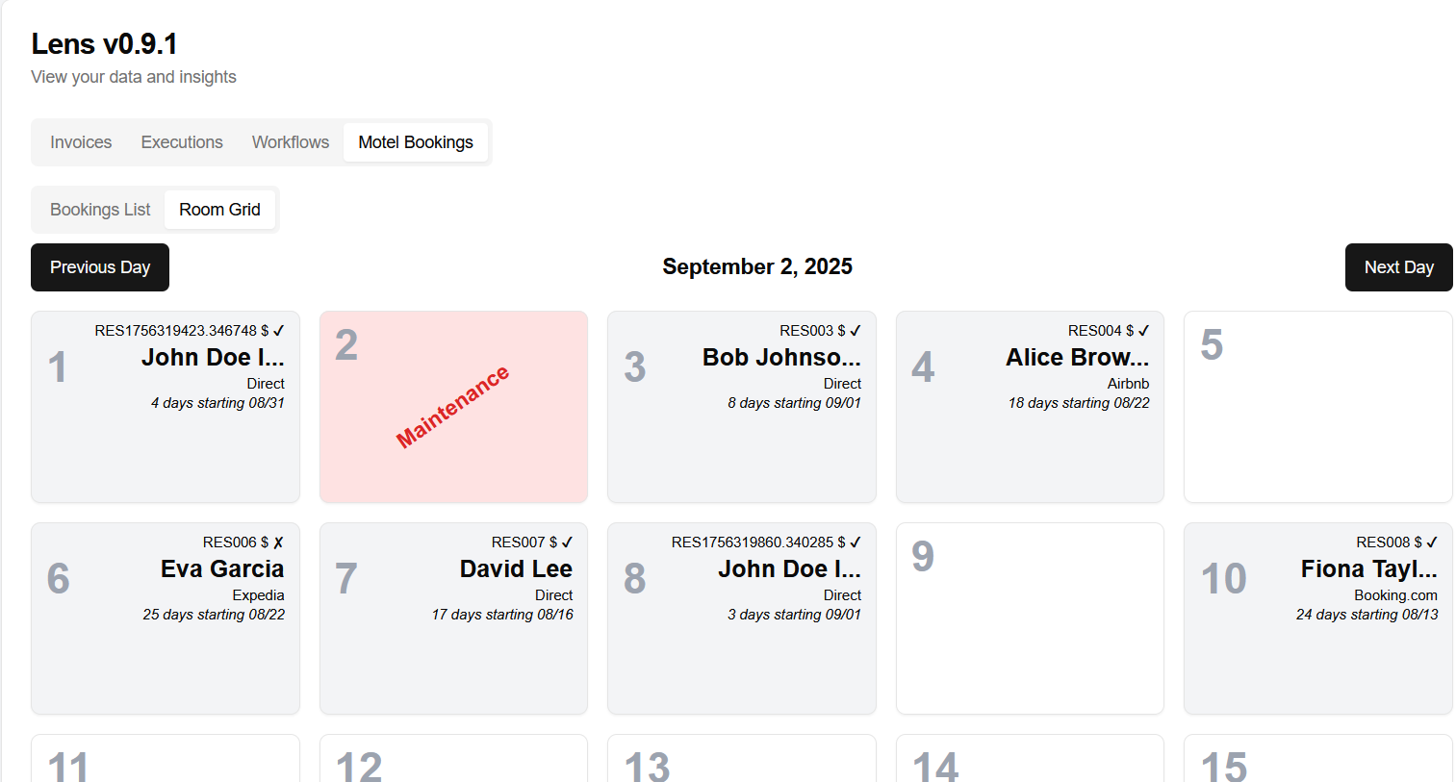This screenshot has width=1456, height=782.
Task: Click the empty room 9 card
Action: coord(1030,618)
